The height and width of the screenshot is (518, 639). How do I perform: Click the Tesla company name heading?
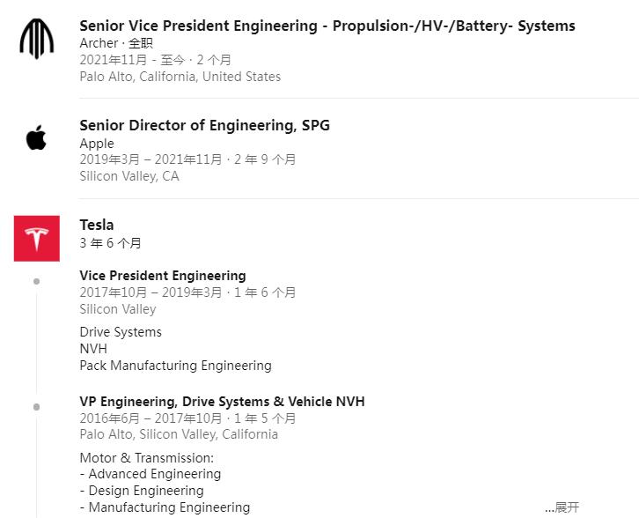pos(97,225)
